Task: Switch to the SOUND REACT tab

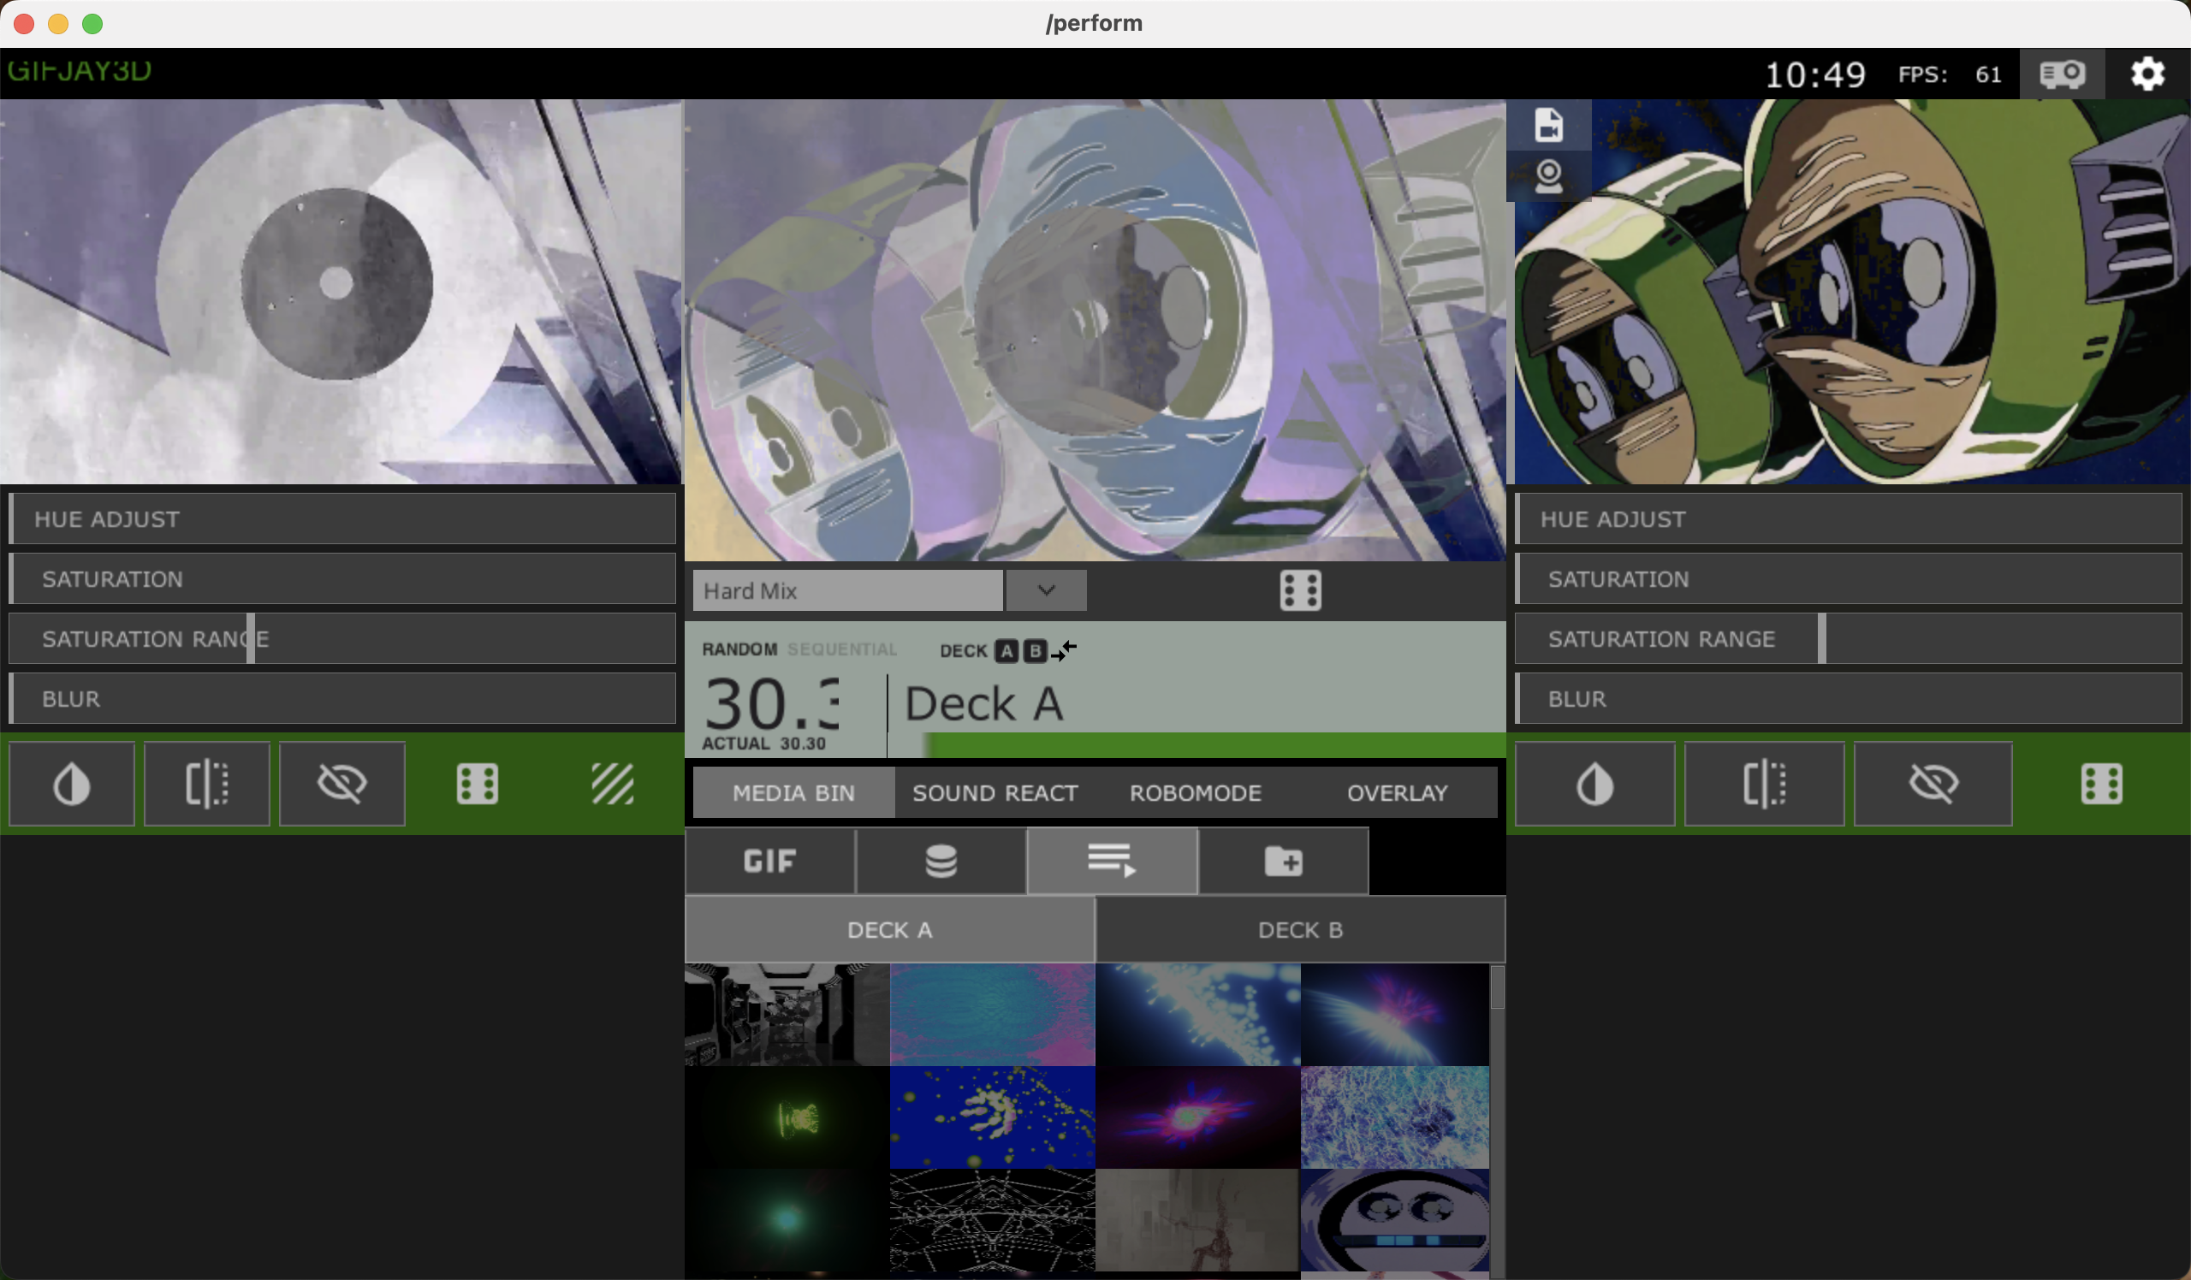Action: (x=995, y=792)
